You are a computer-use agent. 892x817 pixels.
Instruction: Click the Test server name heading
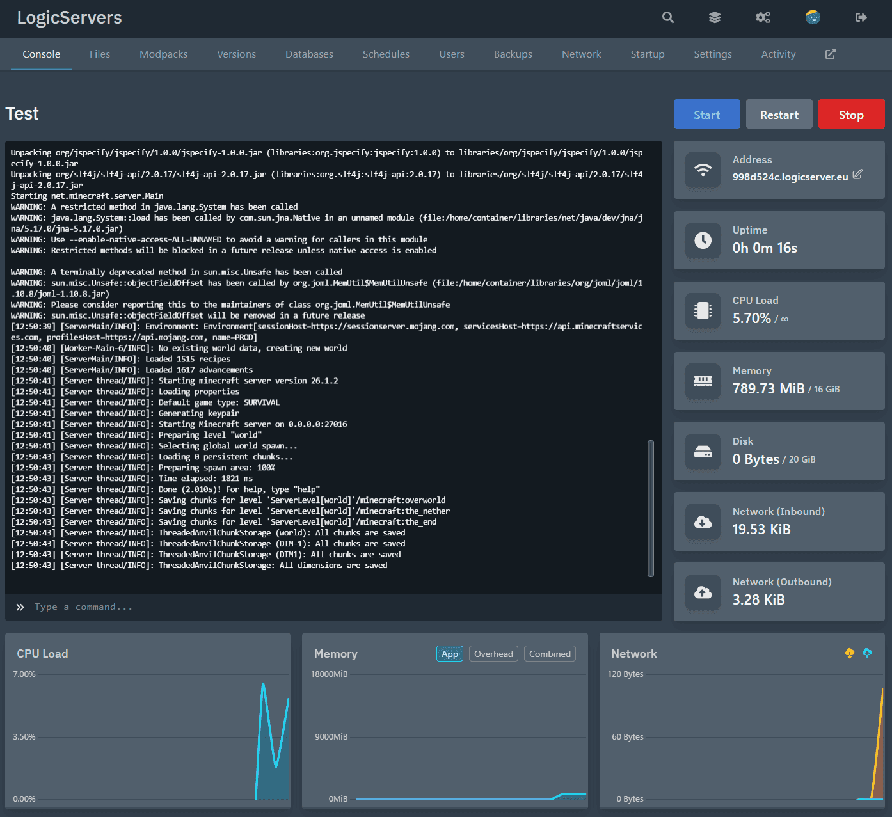tap(22, 114)
